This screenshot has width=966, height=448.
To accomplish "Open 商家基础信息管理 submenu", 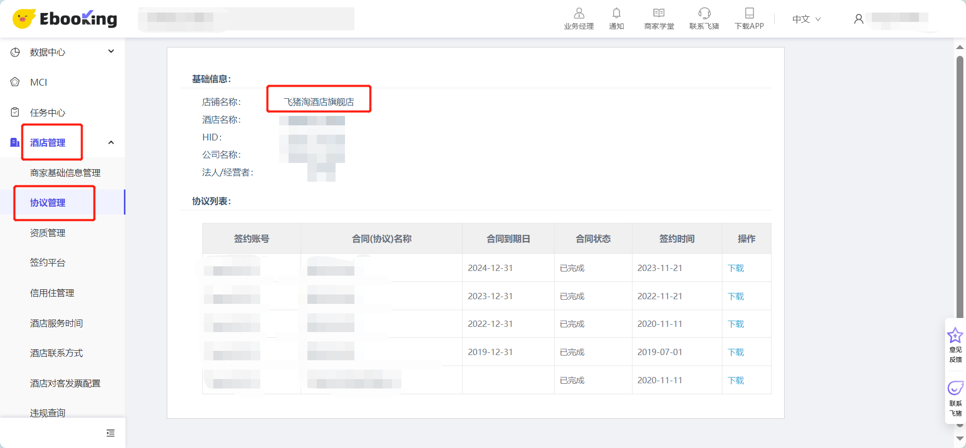I will pyautogui.click(x=65, y=173).
